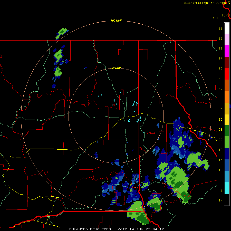Click the ENHANCED ECHO TOPS caption
Screen dimensions: 231x231
pyautogui.click(x=90, y=229)
